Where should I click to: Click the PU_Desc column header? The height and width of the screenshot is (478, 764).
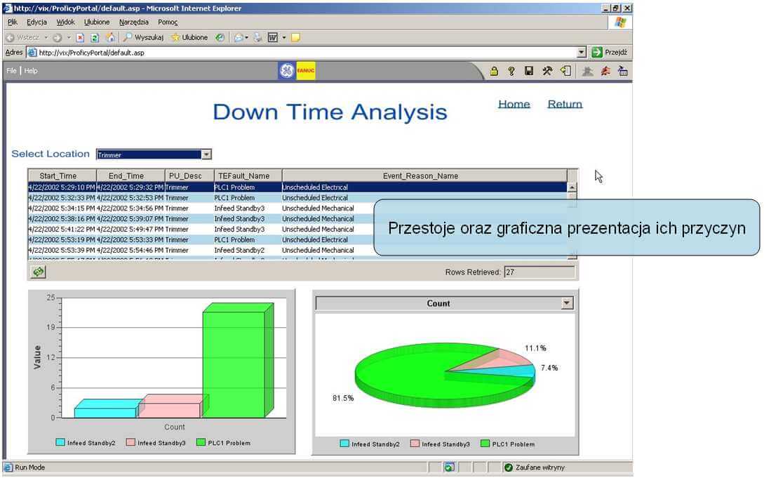coord(189,175)
